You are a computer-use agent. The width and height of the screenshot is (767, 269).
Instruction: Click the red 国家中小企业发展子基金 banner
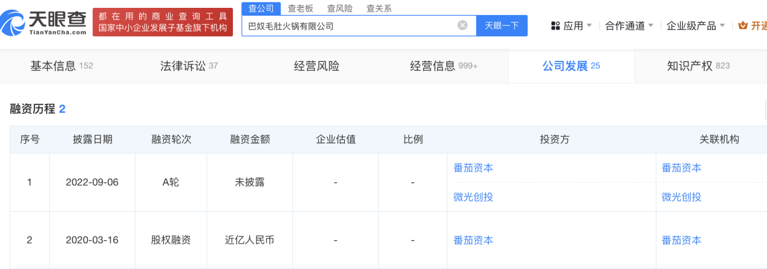pyautogui.click(x=162, y=23)
